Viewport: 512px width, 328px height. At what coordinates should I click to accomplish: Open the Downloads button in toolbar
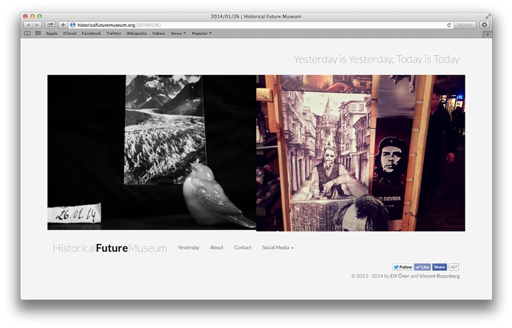tap(484, 25)
